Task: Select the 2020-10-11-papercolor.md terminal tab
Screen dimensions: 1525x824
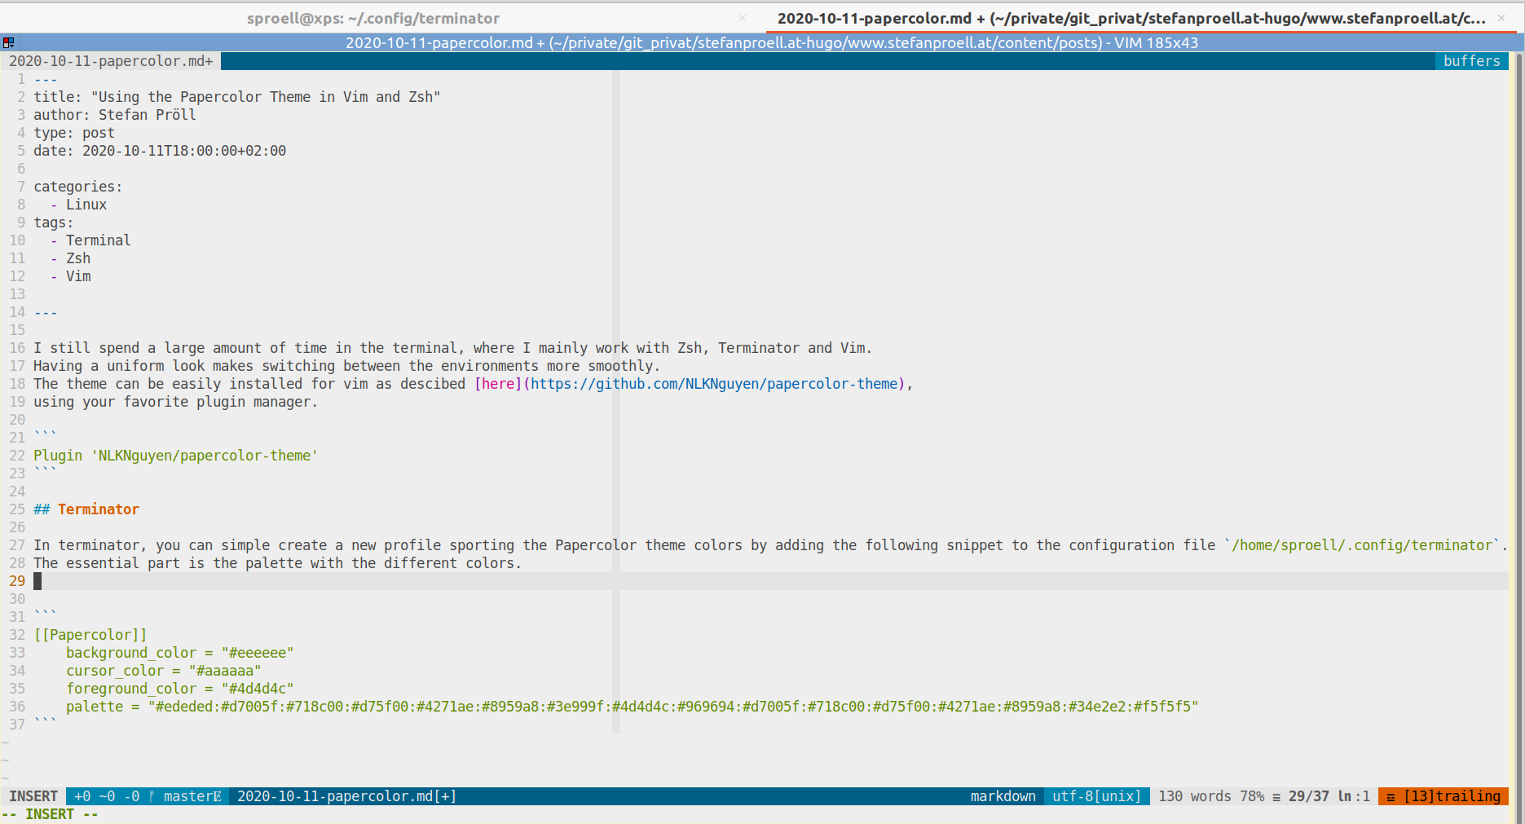Action: [x=1131, y=18]
